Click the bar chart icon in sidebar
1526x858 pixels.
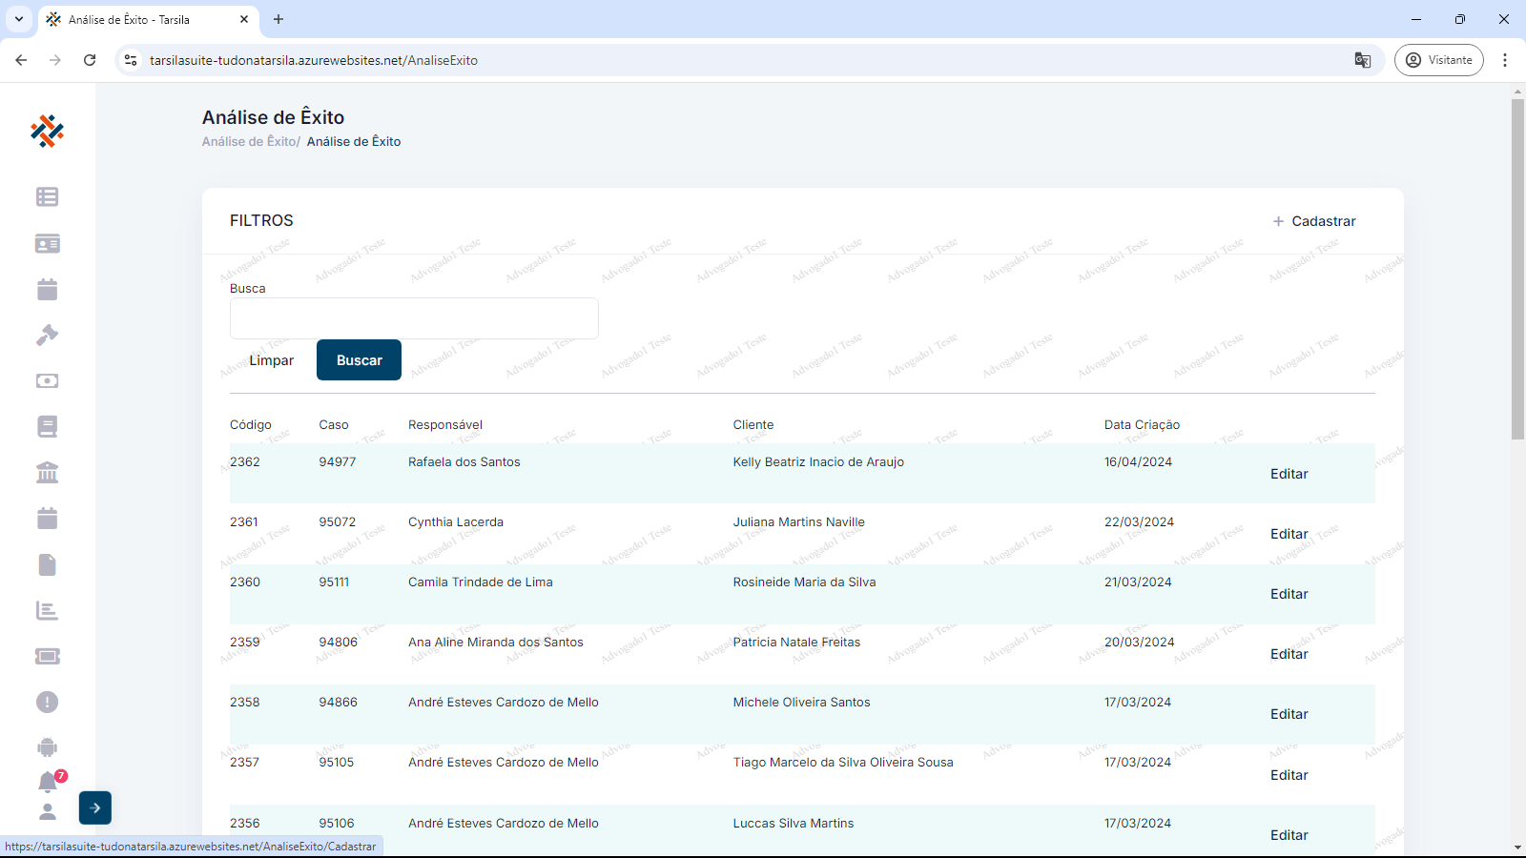pos(47,611)
